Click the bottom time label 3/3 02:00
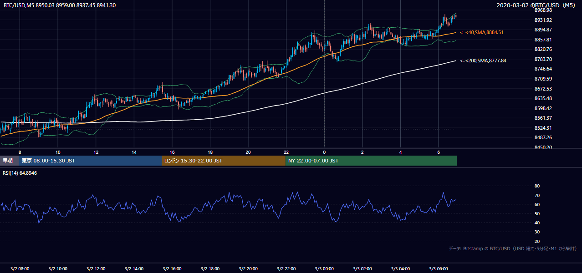Image resolution: width=582 pixels, height=273 pixels. coord(362,269)
